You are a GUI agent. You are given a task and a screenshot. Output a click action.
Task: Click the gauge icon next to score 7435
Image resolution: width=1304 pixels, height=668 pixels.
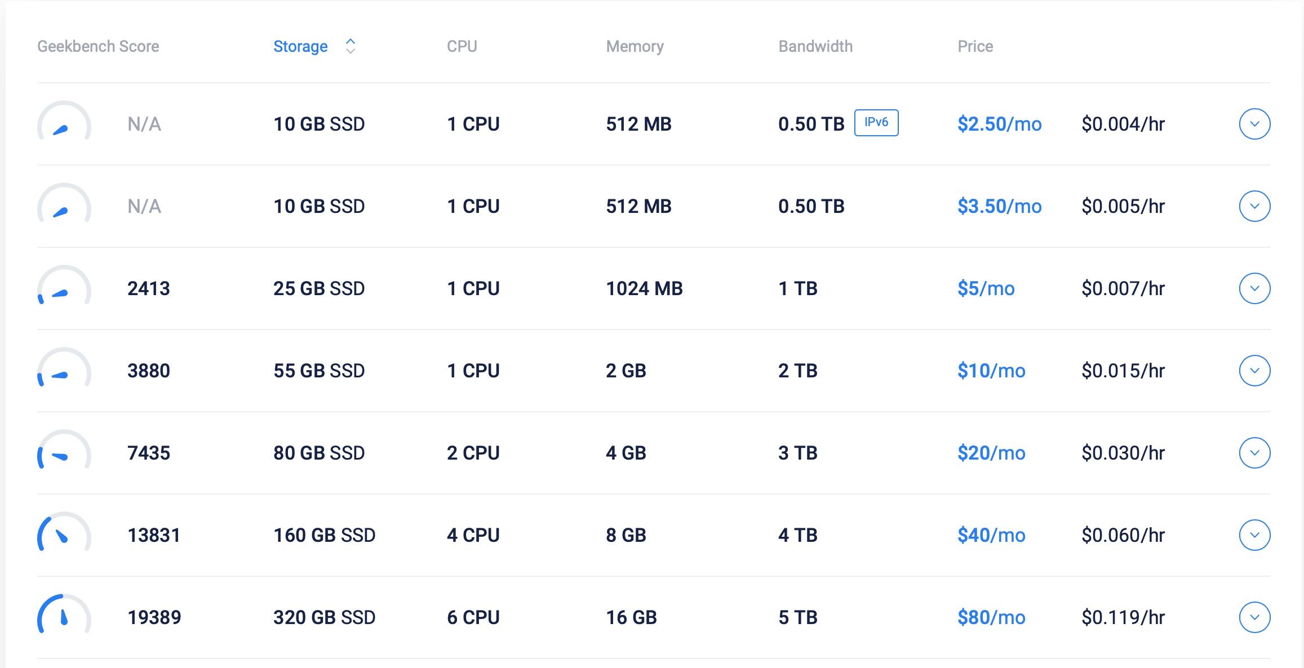click(64, 449)
